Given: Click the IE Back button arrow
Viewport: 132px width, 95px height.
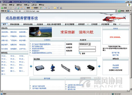Looking at the screenshot, I should (x=2, y=8).
